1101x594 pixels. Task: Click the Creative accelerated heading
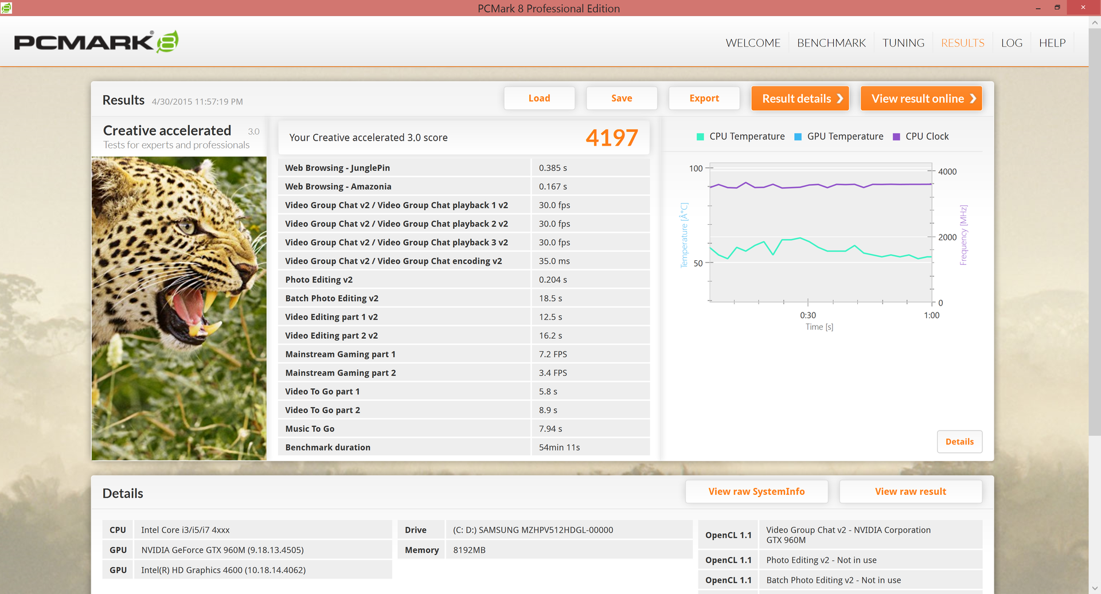tap(167, 131)
